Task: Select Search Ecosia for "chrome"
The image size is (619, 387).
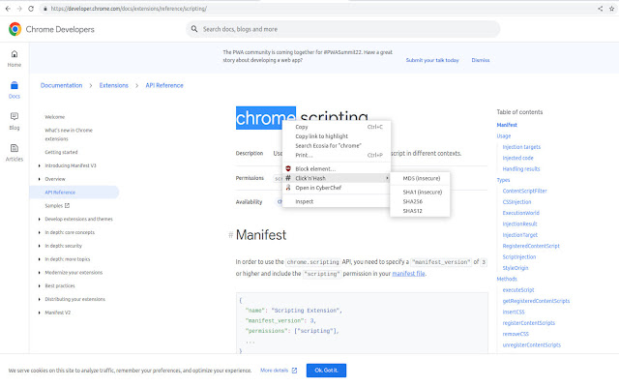Action: point(337,146)
